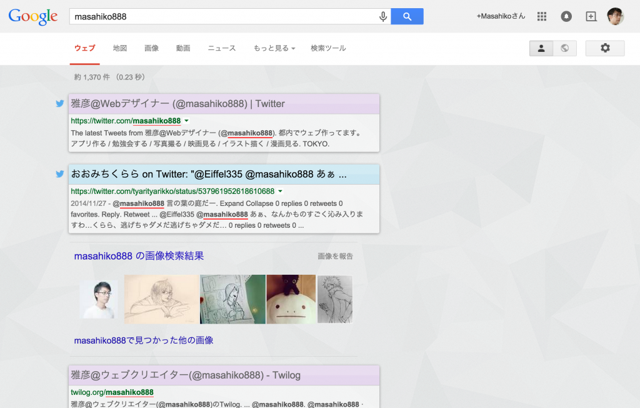Open the +Masahikoさん profile link
The width and height of the screenshot is (640, 408).
[501, 16]
